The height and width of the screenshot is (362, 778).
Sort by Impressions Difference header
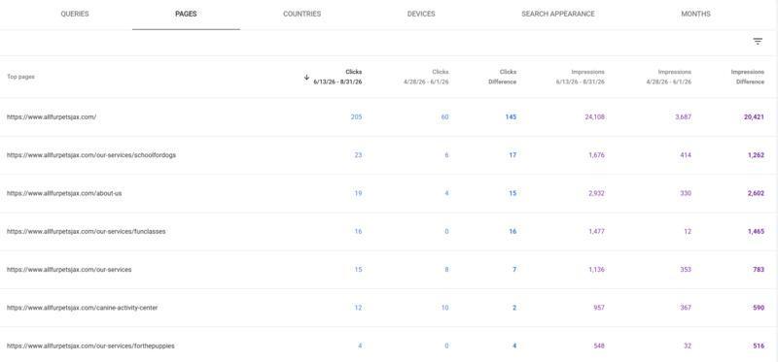click(747, 77)
